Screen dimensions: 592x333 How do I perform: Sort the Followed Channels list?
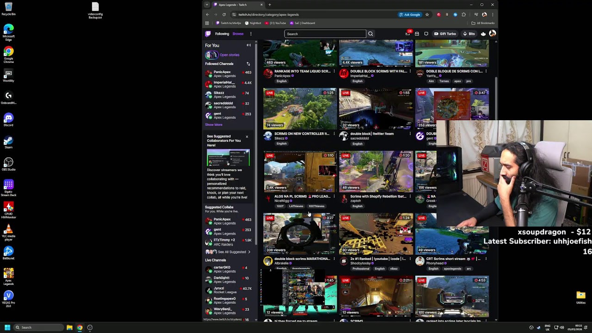tap(248, 64)
